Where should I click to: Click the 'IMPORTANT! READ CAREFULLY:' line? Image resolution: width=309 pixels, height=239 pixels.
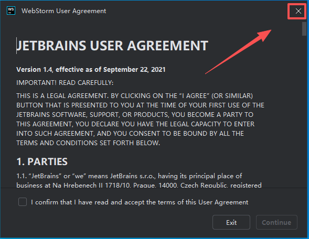(65, 83)
